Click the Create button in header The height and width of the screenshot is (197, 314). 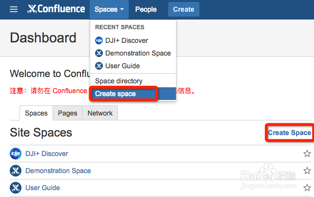(x=184, y=9)
